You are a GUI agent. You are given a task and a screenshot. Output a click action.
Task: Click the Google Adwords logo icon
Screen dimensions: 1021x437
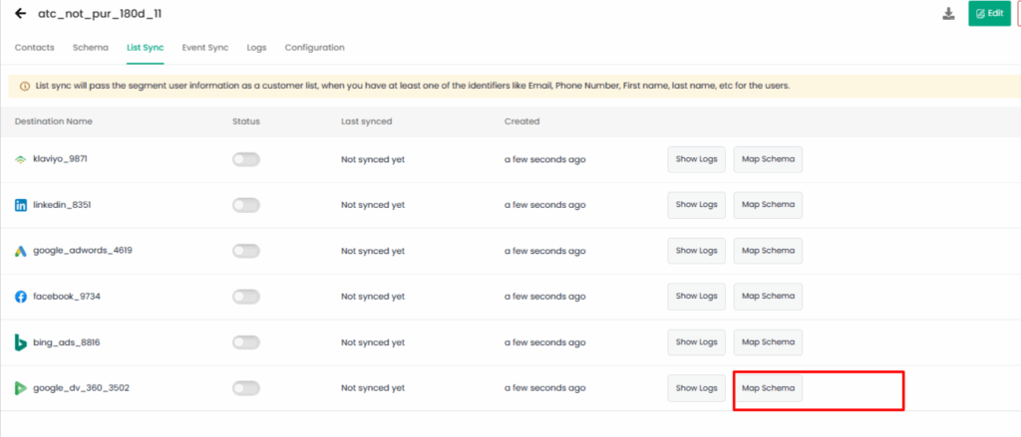point(21,251)
